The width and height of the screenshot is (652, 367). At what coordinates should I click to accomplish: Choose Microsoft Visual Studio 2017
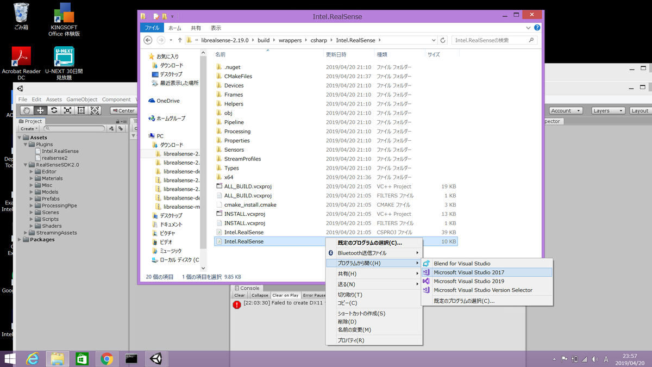(486, 272)
